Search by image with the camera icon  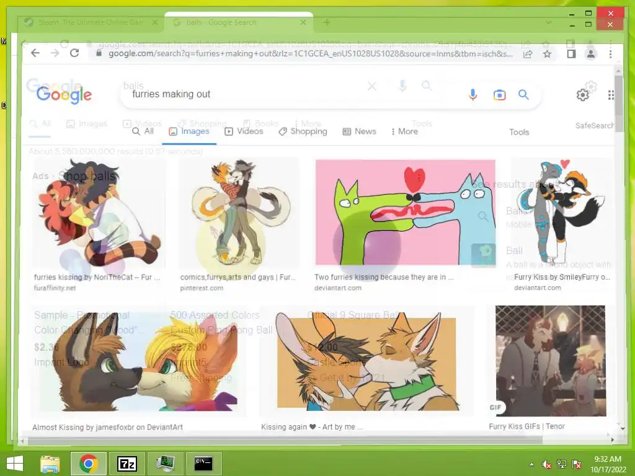499,95
